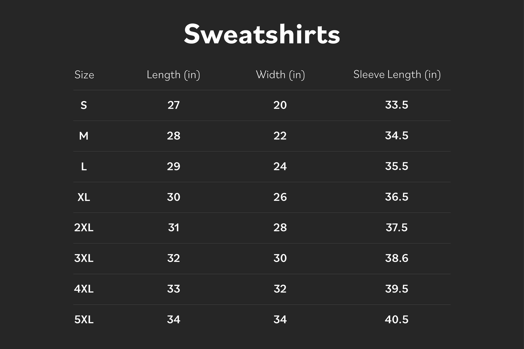Click the 38.6 sleeve length cell
Viewport: 524px width, 349px height.
[397, 258]
